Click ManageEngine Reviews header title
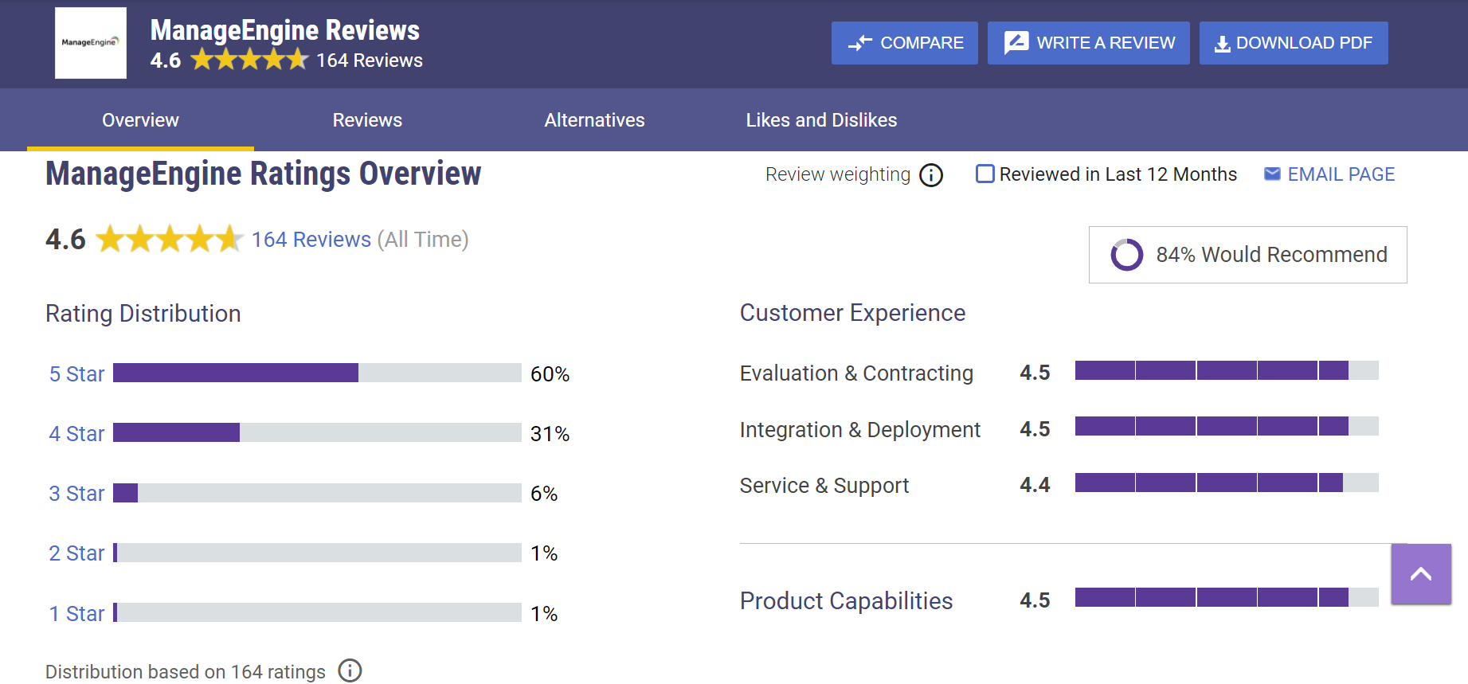The height and width of the screenshot is (684, 1468). (x=285, y=30)
